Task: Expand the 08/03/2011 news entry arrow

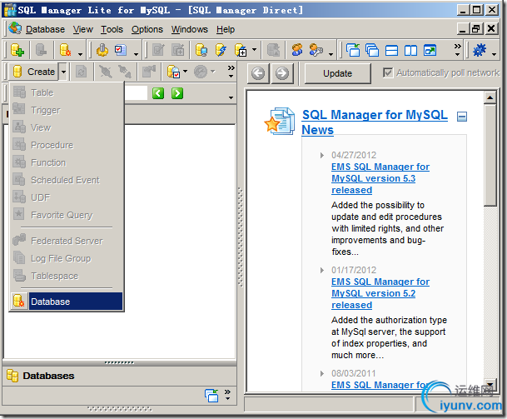Action: click(321, 374)
